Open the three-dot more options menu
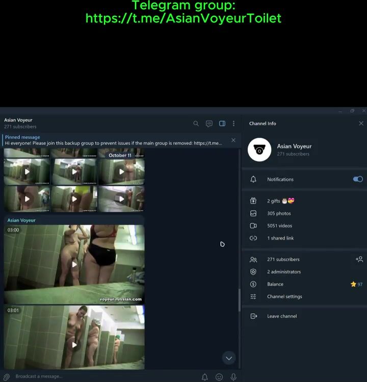The image size is (367, 382). click(x=233, y=123)
